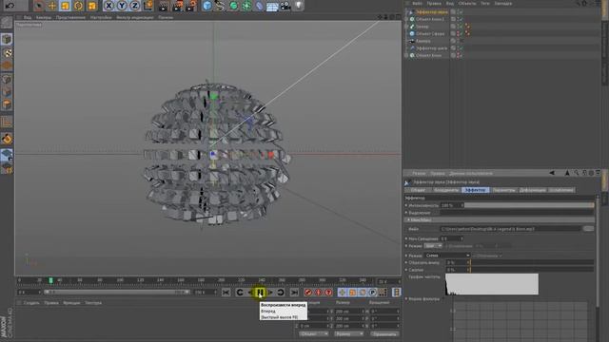Toggle Autokeying button
This screenshot has width=609, height=342.
(319, 292)
